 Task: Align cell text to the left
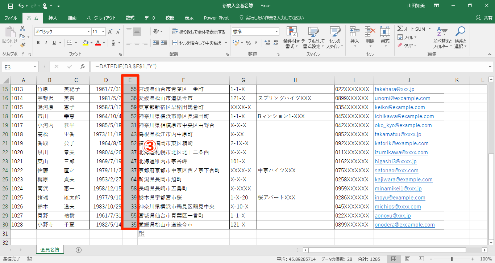[129, 43]
